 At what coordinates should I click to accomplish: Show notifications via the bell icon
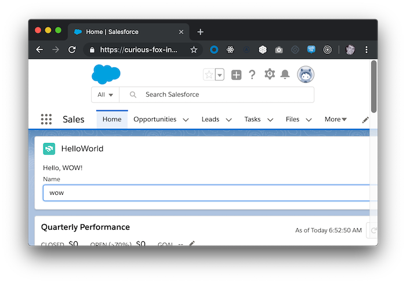point(285,74)
